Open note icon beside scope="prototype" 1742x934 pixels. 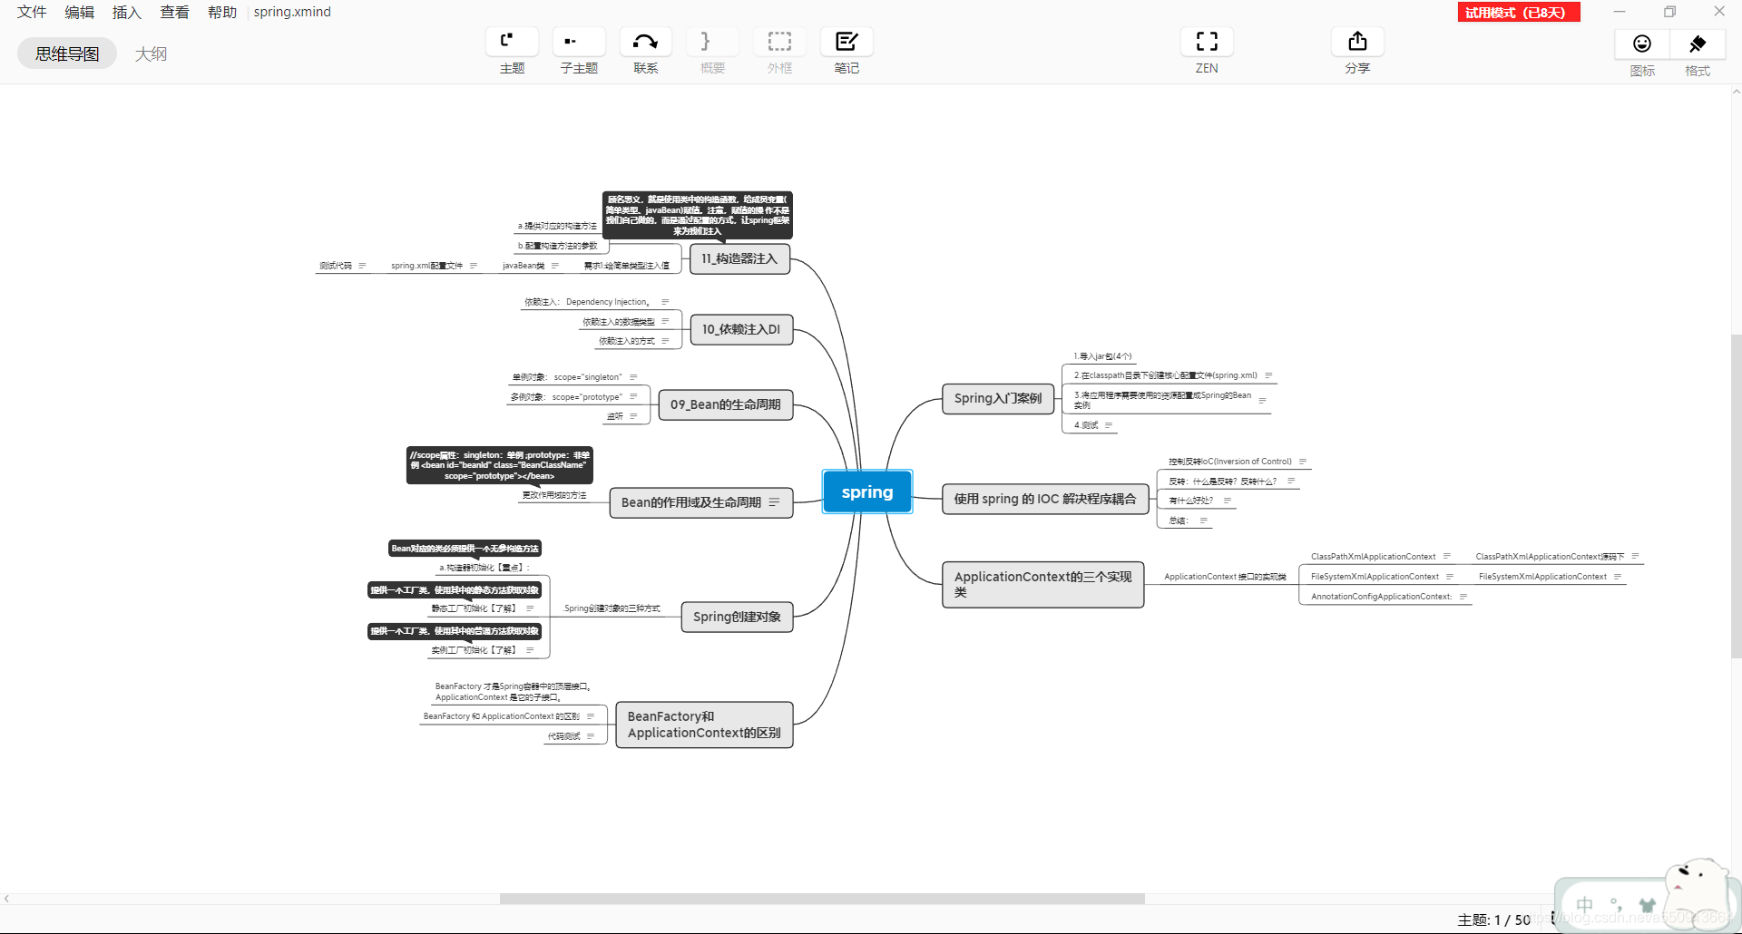[x=633, y=396]
